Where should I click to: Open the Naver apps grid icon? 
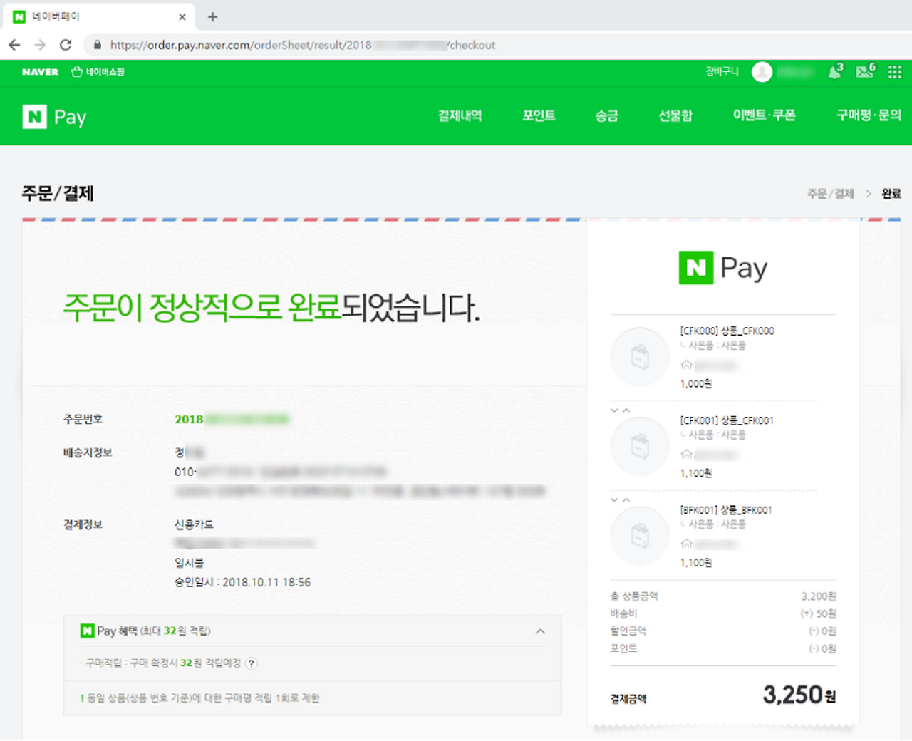click(893, 71)
